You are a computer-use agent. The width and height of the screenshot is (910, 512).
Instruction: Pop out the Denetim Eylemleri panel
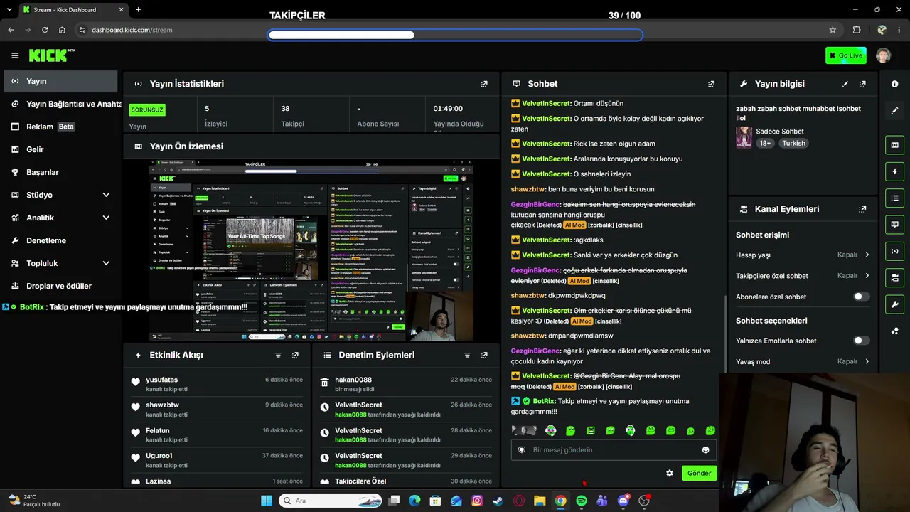tap(484, 355)
